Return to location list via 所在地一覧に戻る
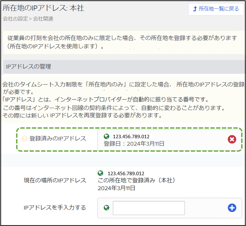 coord(216,9)
